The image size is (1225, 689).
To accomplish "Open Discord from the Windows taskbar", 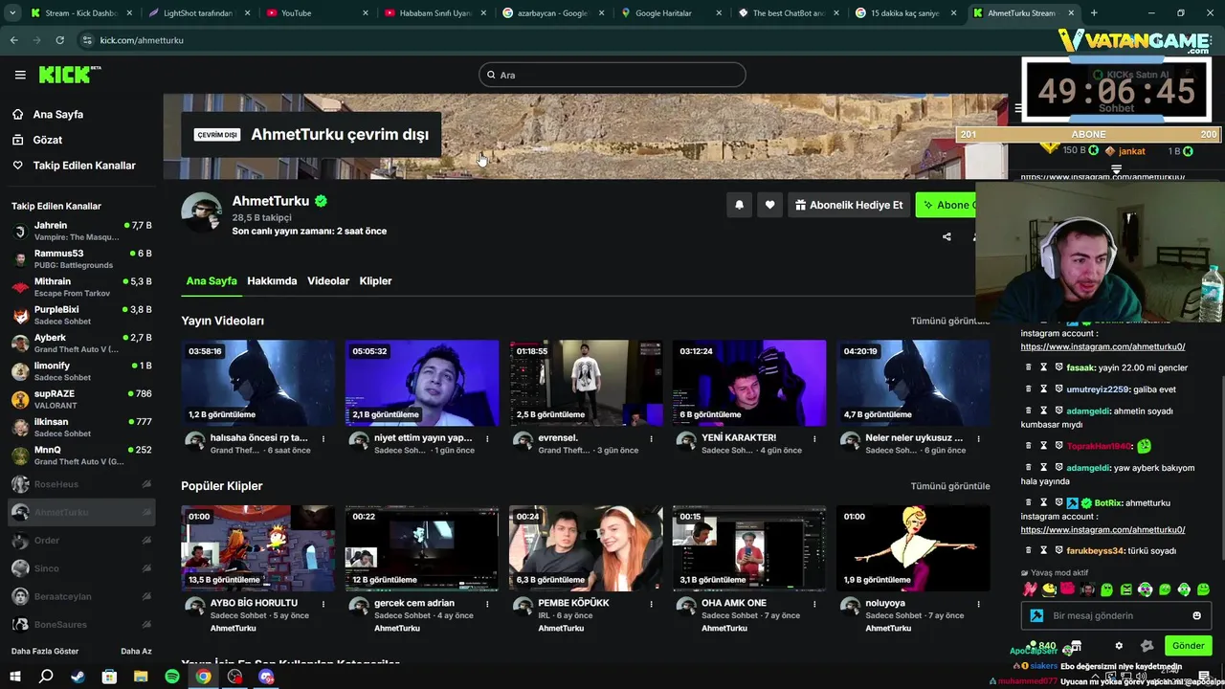I will click(x=266, y=677).
